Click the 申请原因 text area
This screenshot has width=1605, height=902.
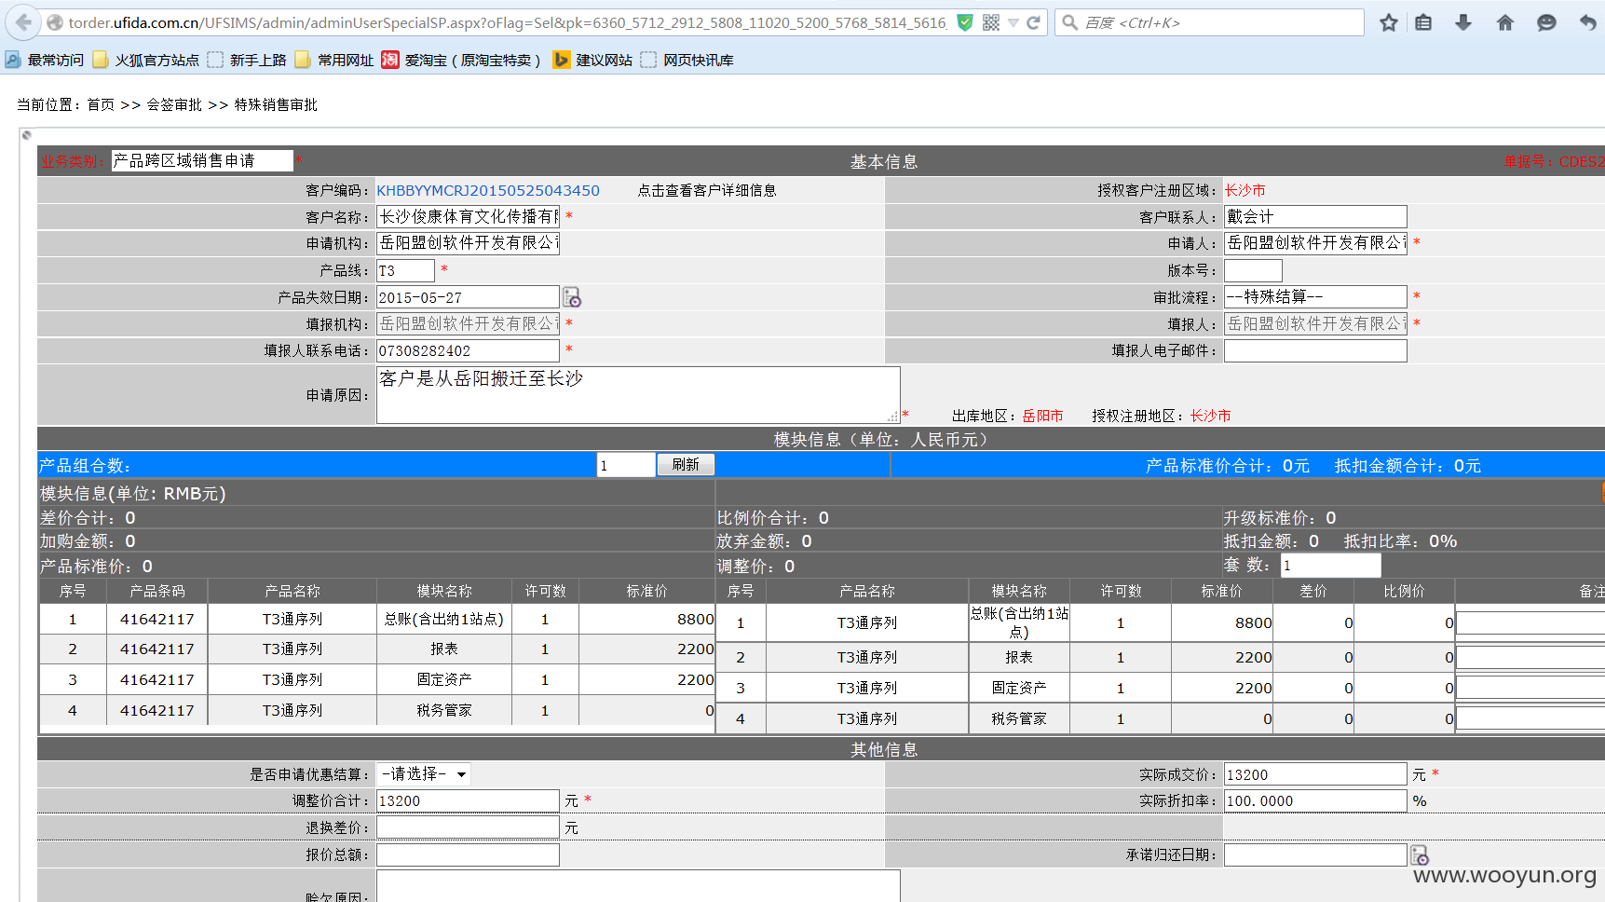point(638,395)
